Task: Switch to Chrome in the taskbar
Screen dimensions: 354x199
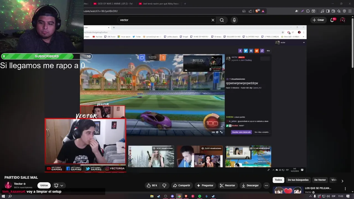Action: [179, 196]
